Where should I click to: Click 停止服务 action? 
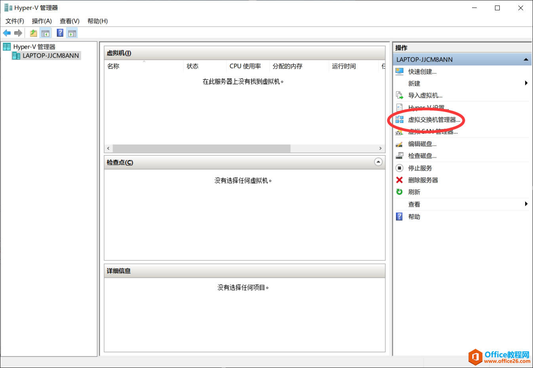tap(420, 168)
